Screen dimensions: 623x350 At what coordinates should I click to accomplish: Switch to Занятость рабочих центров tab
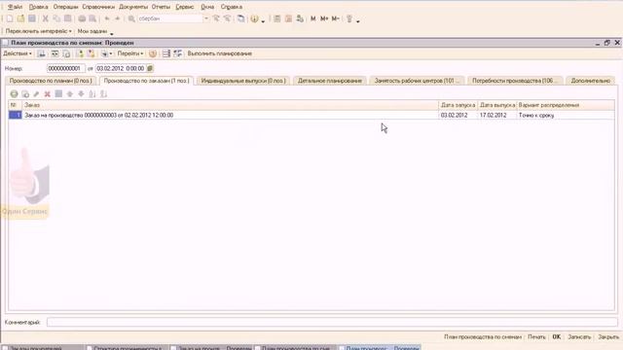pos(417,81)
